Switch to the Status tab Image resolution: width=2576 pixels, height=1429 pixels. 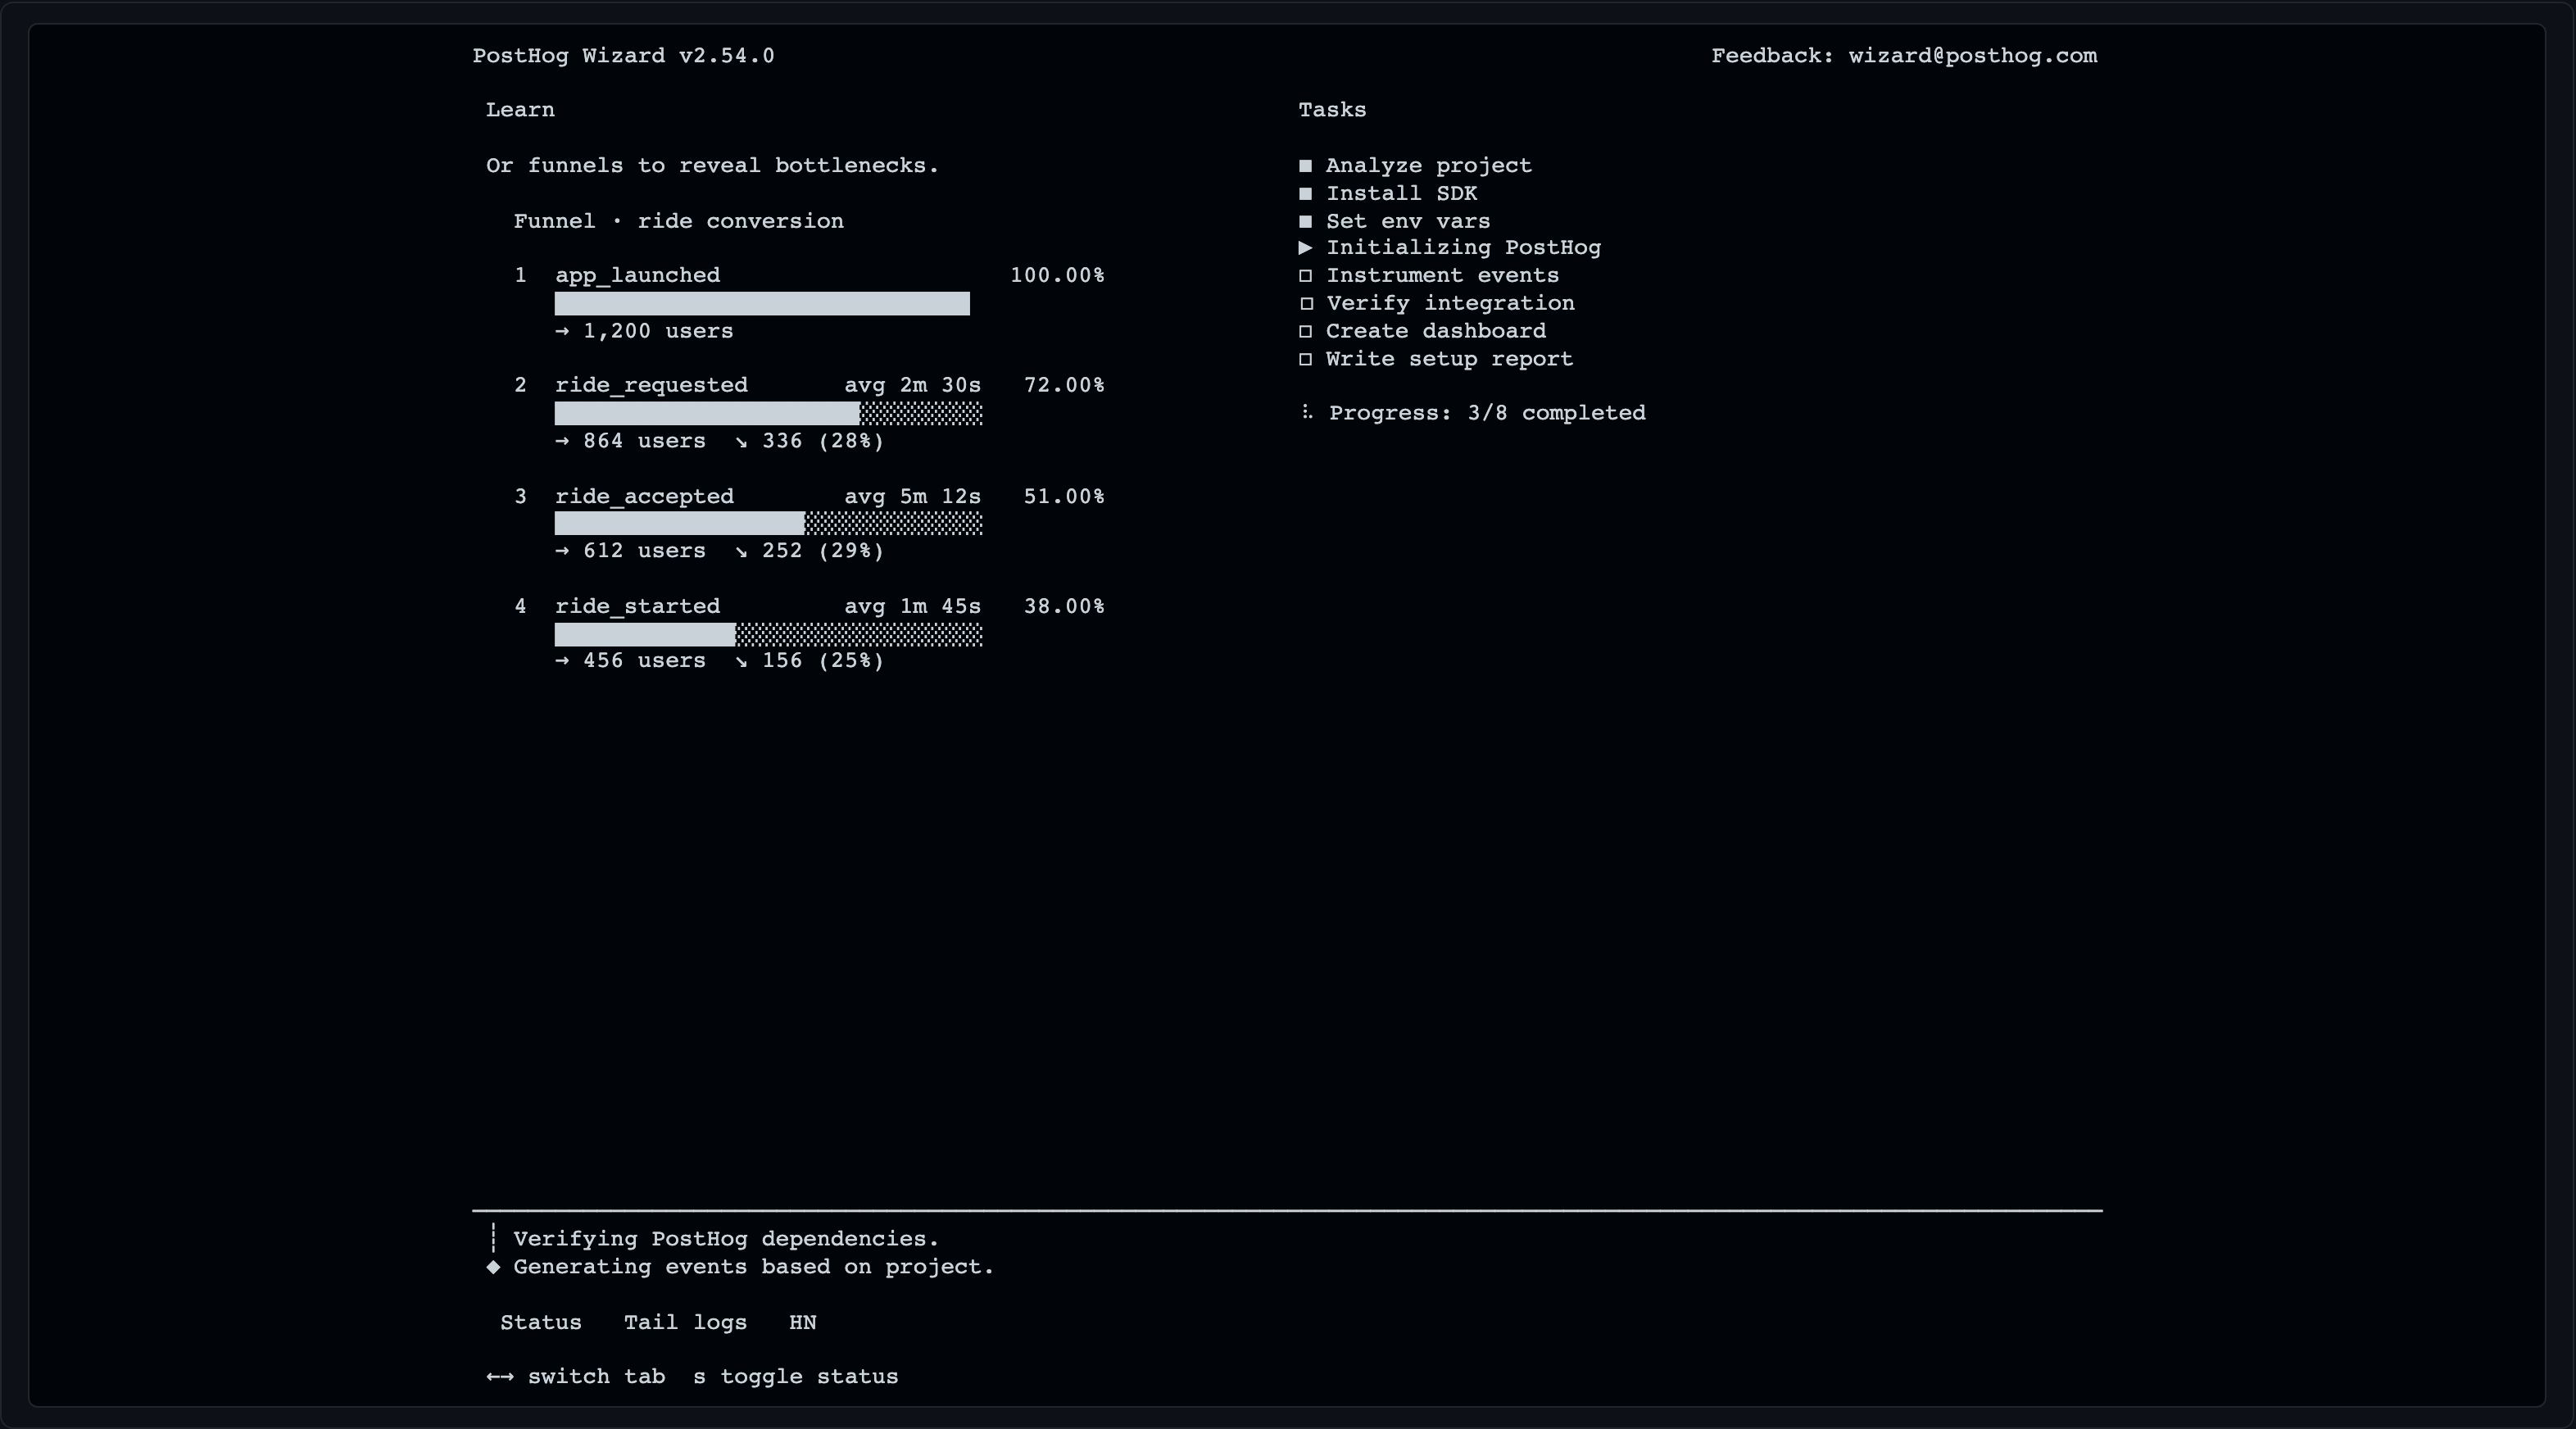tap(540, 1322)
